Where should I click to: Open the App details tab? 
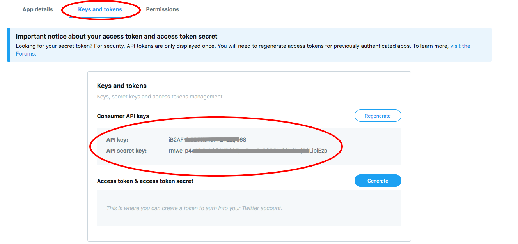(x=37, y=9)
